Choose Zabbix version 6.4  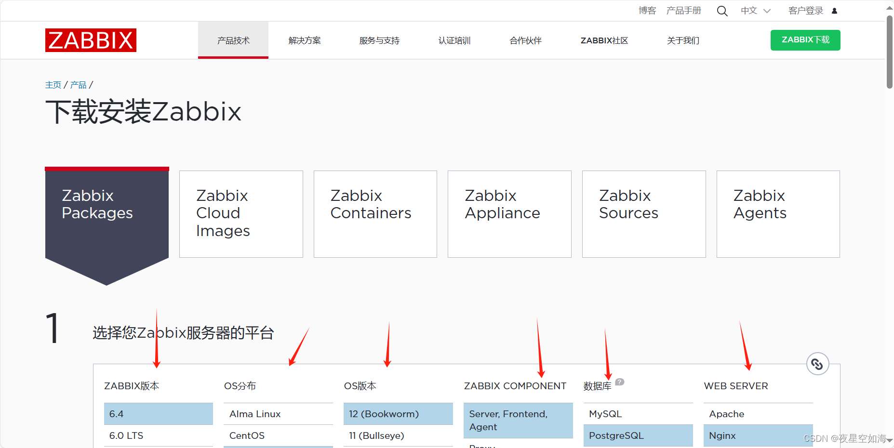coord(159,414)
